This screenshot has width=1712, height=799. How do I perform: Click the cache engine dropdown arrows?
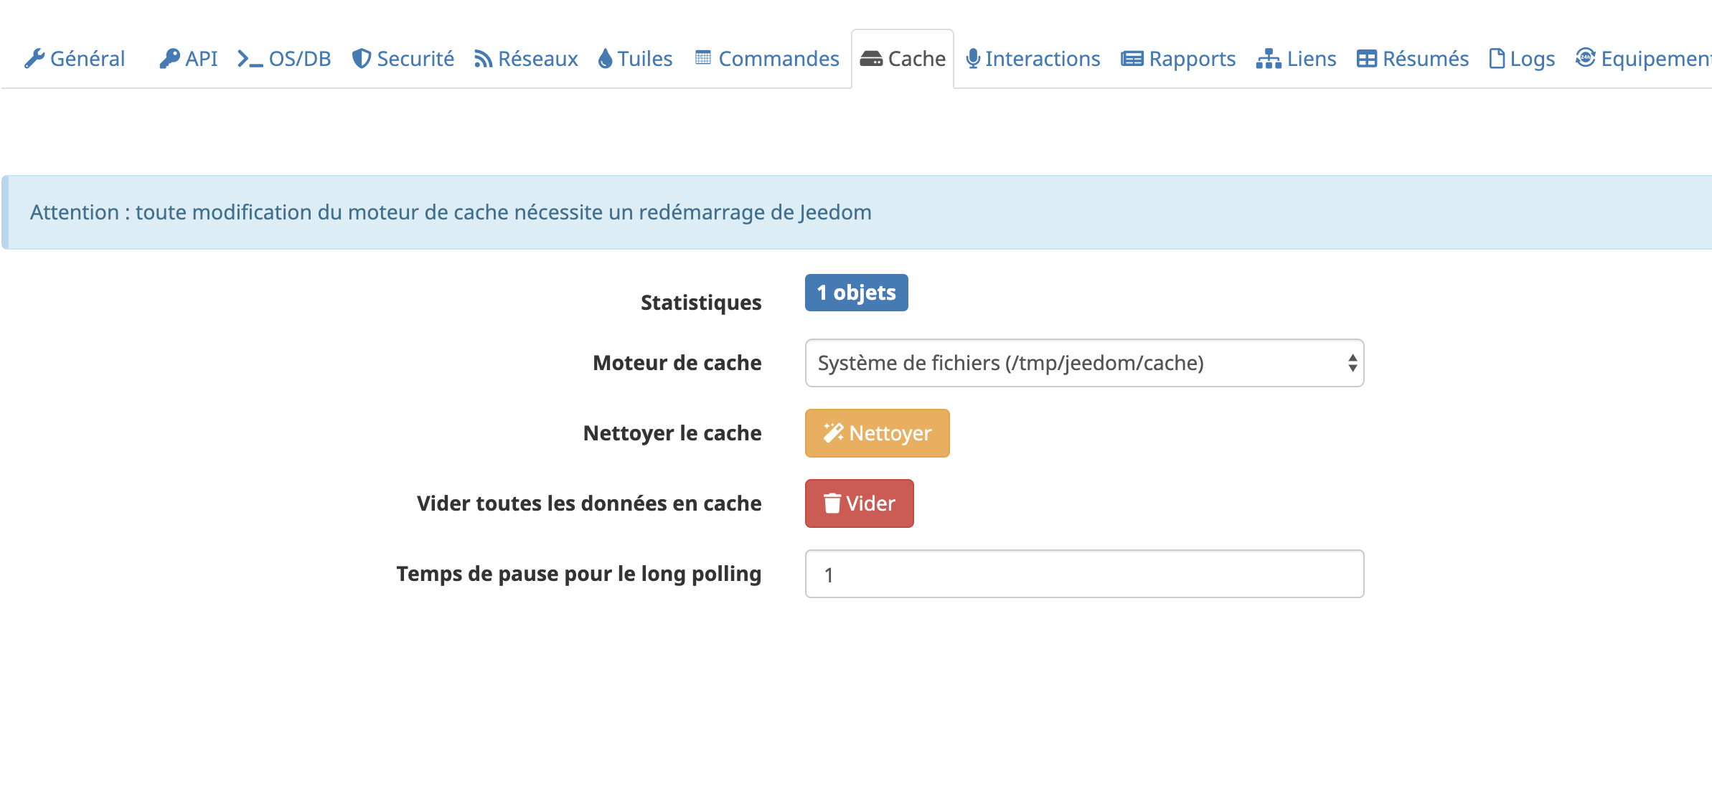1352,363
